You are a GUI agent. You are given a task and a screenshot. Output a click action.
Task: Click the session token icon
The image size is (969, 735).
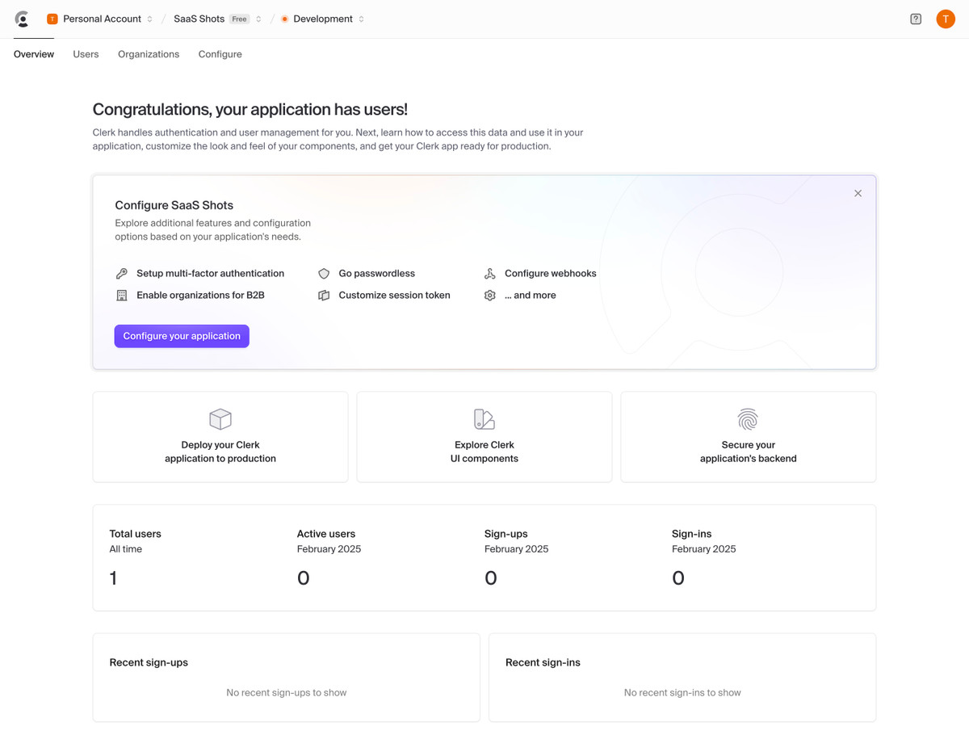click(324, 296)
